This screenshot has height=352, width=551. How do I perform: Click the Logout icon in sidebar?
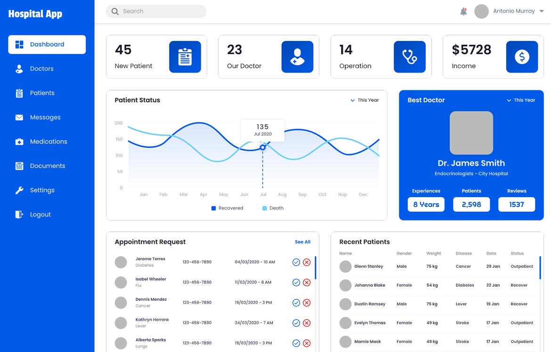tap(19, 214)
